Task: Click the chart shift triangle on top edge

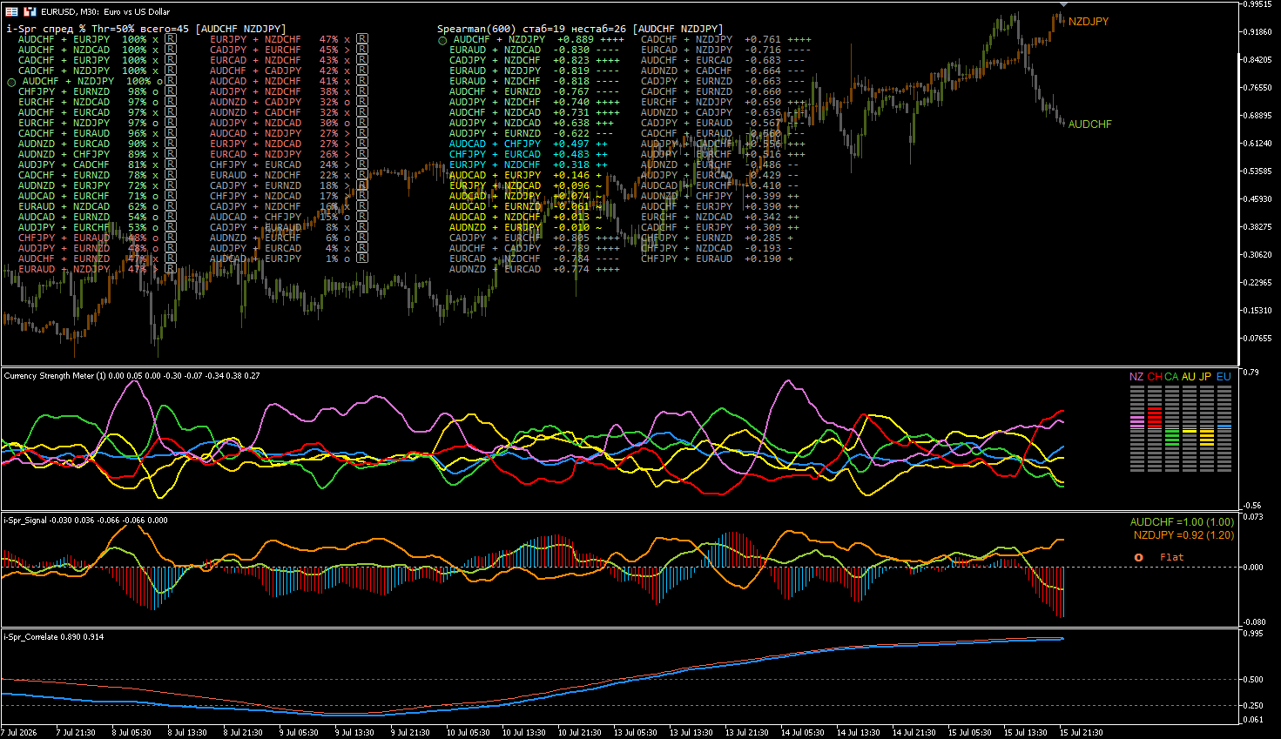Action: [x=1063, y=5]
